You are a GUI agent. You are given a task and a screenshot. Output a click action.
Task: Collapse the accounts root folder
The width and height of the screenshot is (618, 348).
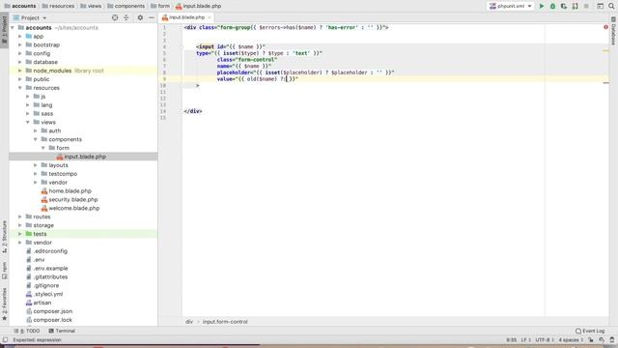click(x=13, y=28)
